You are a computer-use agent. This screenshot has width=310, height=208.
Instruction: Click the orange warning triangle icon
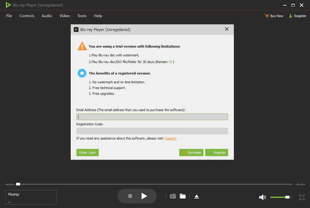point(82,46)
